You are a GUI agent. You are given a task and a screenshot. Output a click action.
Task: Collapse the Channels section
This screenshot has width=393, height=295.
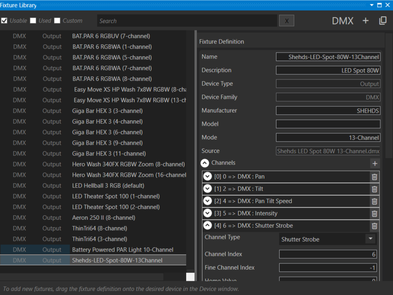point(205,163)
